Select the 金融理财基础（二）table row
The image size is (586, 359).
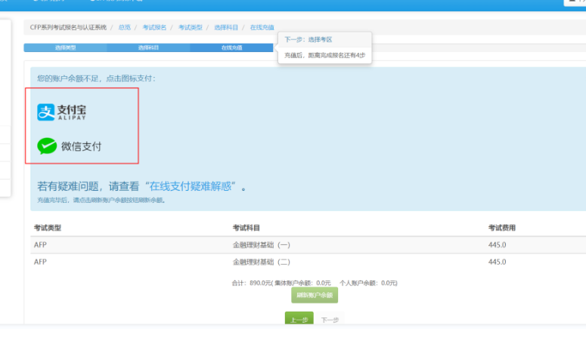pyautogui.click(x=262, y=262)
